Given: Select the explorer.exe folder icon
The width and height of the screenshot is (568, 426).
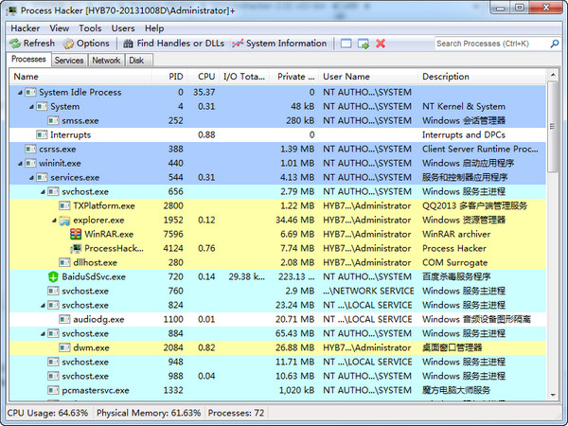Looking at the screenshot, I should click(64, 220).
